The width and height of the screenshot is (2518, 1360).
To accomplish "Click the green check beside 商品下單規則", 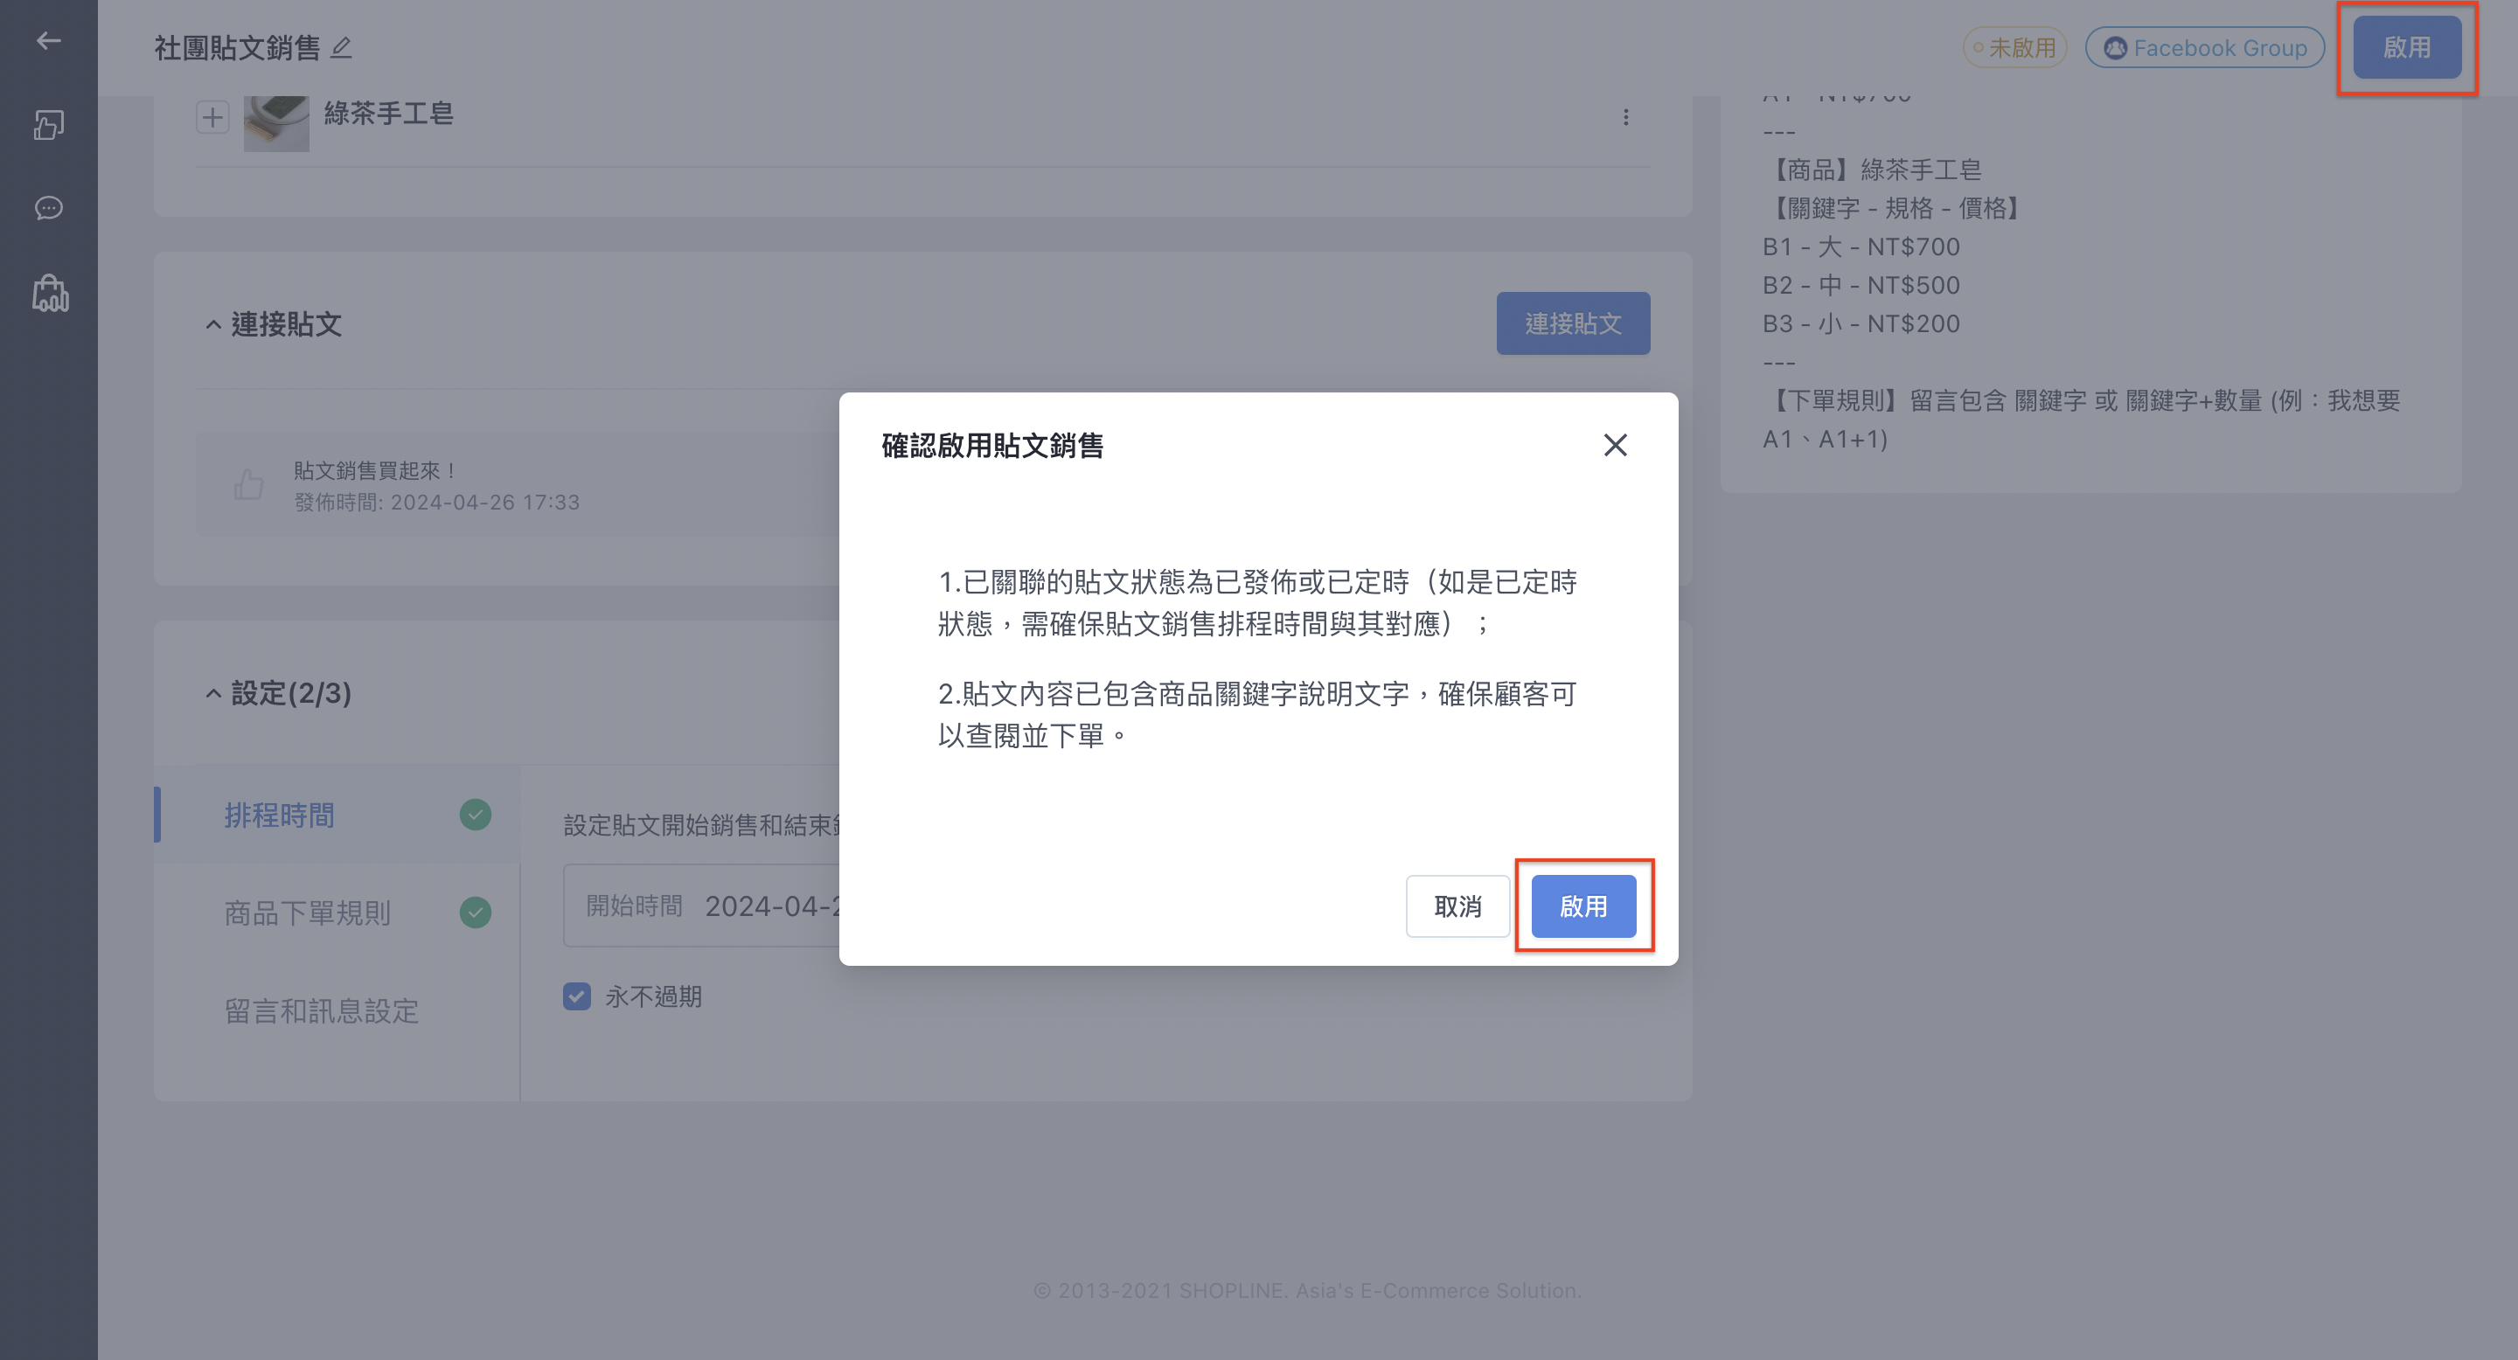I will [x=475, y=912].
